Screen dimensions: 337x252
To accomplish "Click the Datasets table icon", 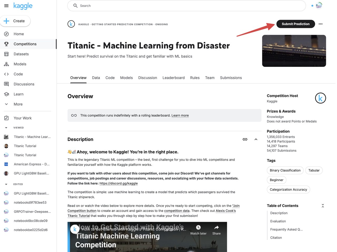I will (7, 54).
